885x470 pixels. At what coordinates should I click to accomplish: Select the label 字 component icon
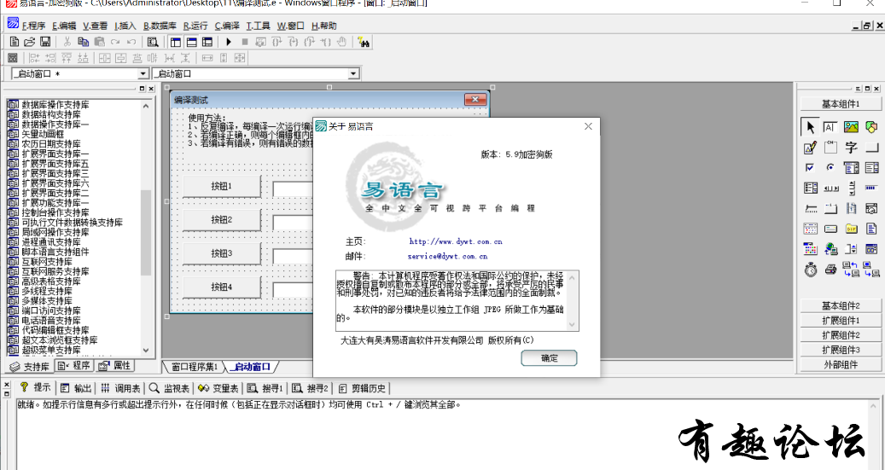tap(851, 148)
